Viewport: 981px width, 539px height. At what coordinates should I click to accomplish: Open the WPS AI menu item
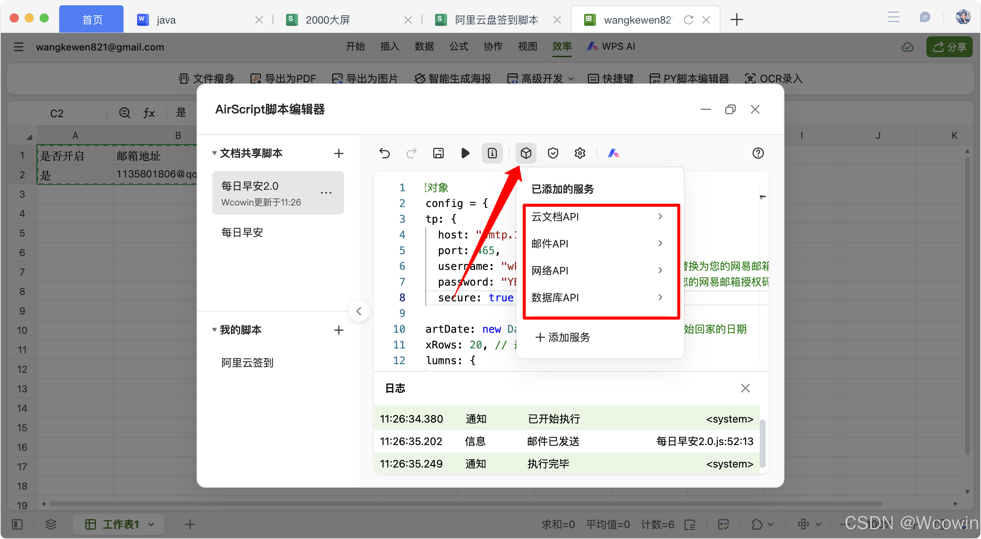tap(611, 46)
